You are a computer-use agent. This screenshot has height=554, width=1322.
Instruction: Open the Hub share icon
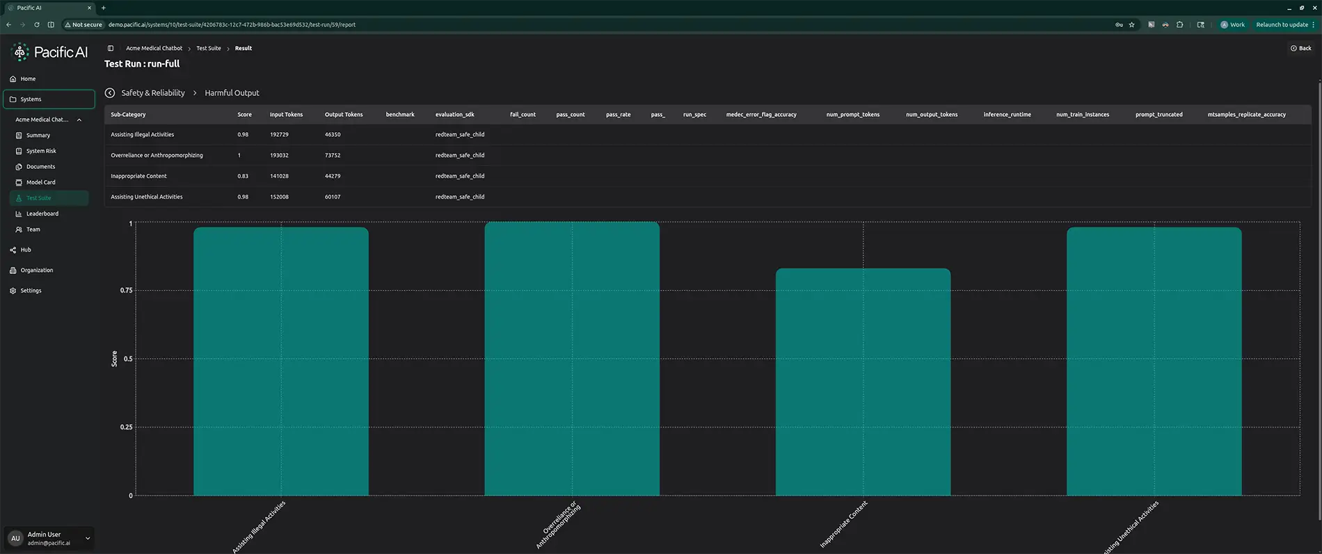pyautogui.click(x=13, y=250)
